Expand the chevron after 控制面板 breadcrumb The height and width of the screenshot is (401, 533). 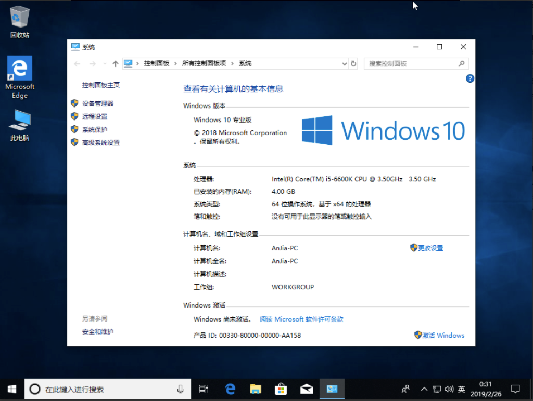(x=175, y=63)
